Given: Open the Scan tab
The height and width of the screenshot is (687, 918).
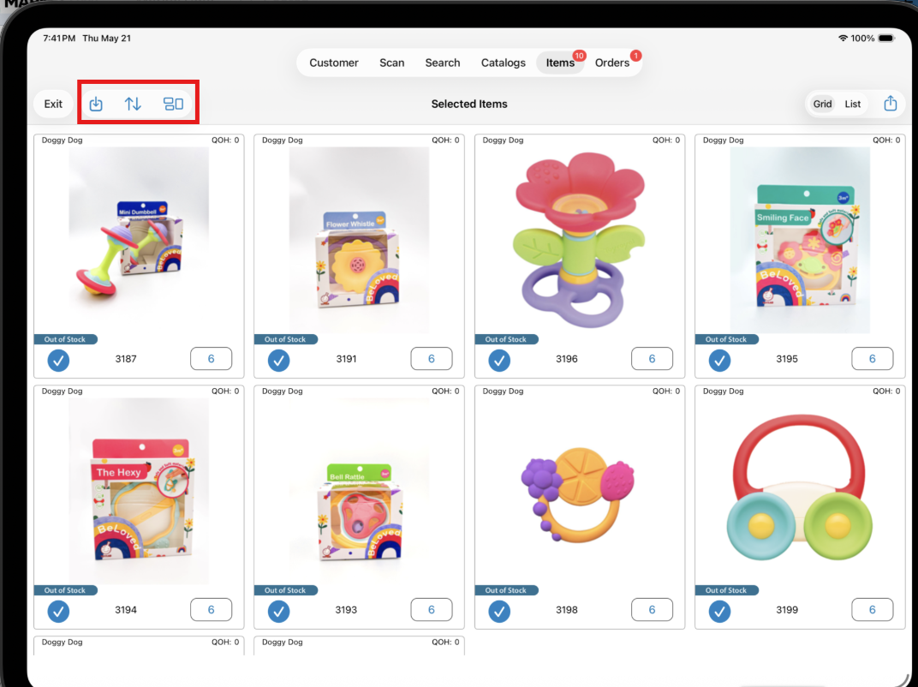Looking at the screenshot, I should point(391,63).
